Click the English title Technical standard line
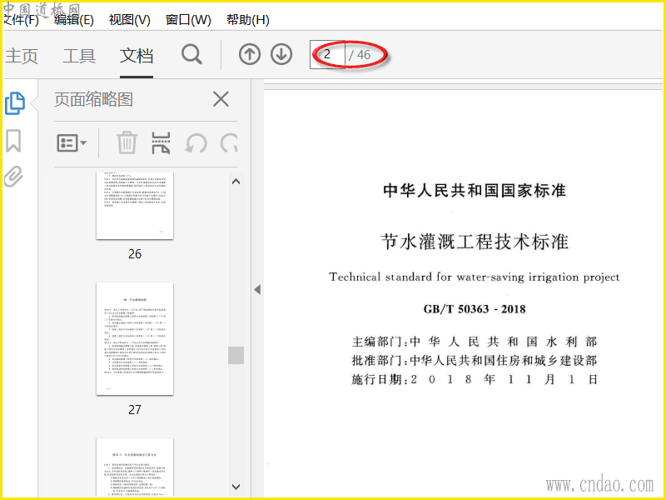666x500 pixels. 474,277
